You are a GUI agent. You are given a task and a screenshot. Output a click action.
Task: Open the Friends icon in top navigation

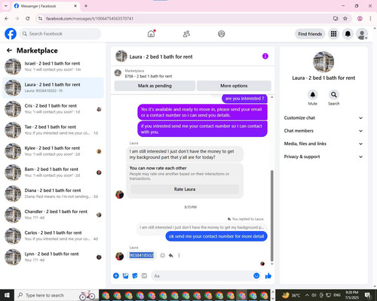186,34
